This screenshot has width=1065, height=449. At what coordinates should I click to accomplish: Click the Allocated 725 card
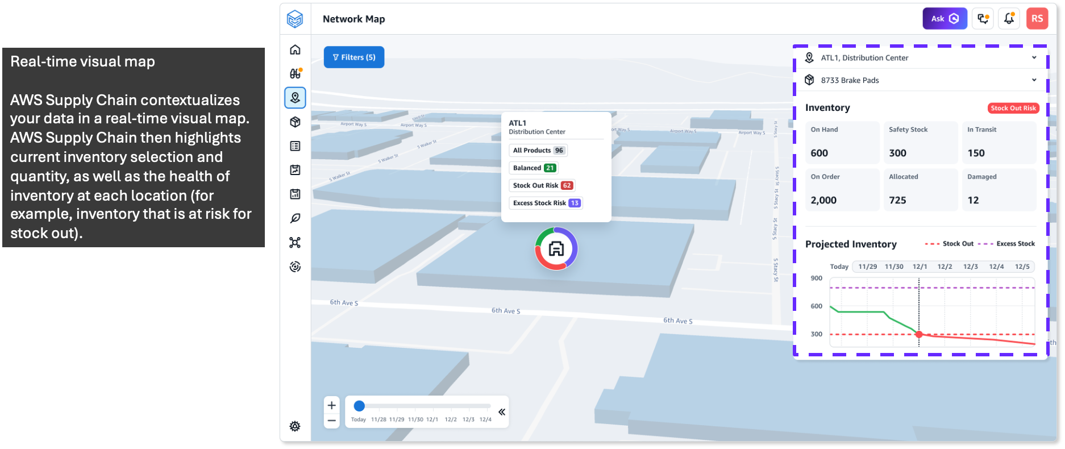pos(921,190)
